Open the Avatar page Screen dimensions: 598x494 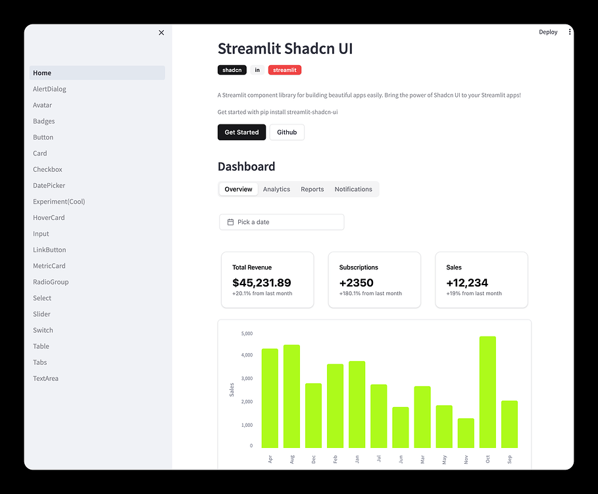97,105
